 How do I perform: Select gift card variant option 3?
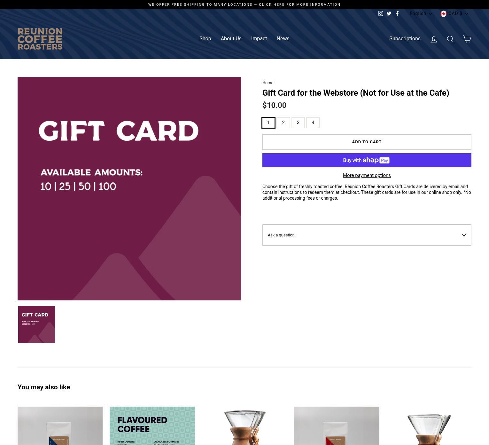[x=298, y=123]
